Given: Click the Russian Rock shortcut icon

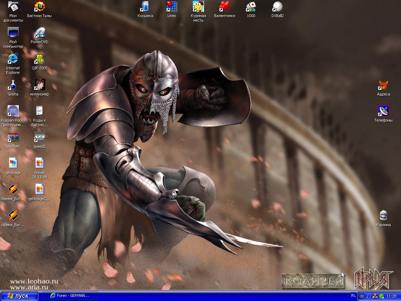Looking at the screenshot, I should [x=13, y=116].
